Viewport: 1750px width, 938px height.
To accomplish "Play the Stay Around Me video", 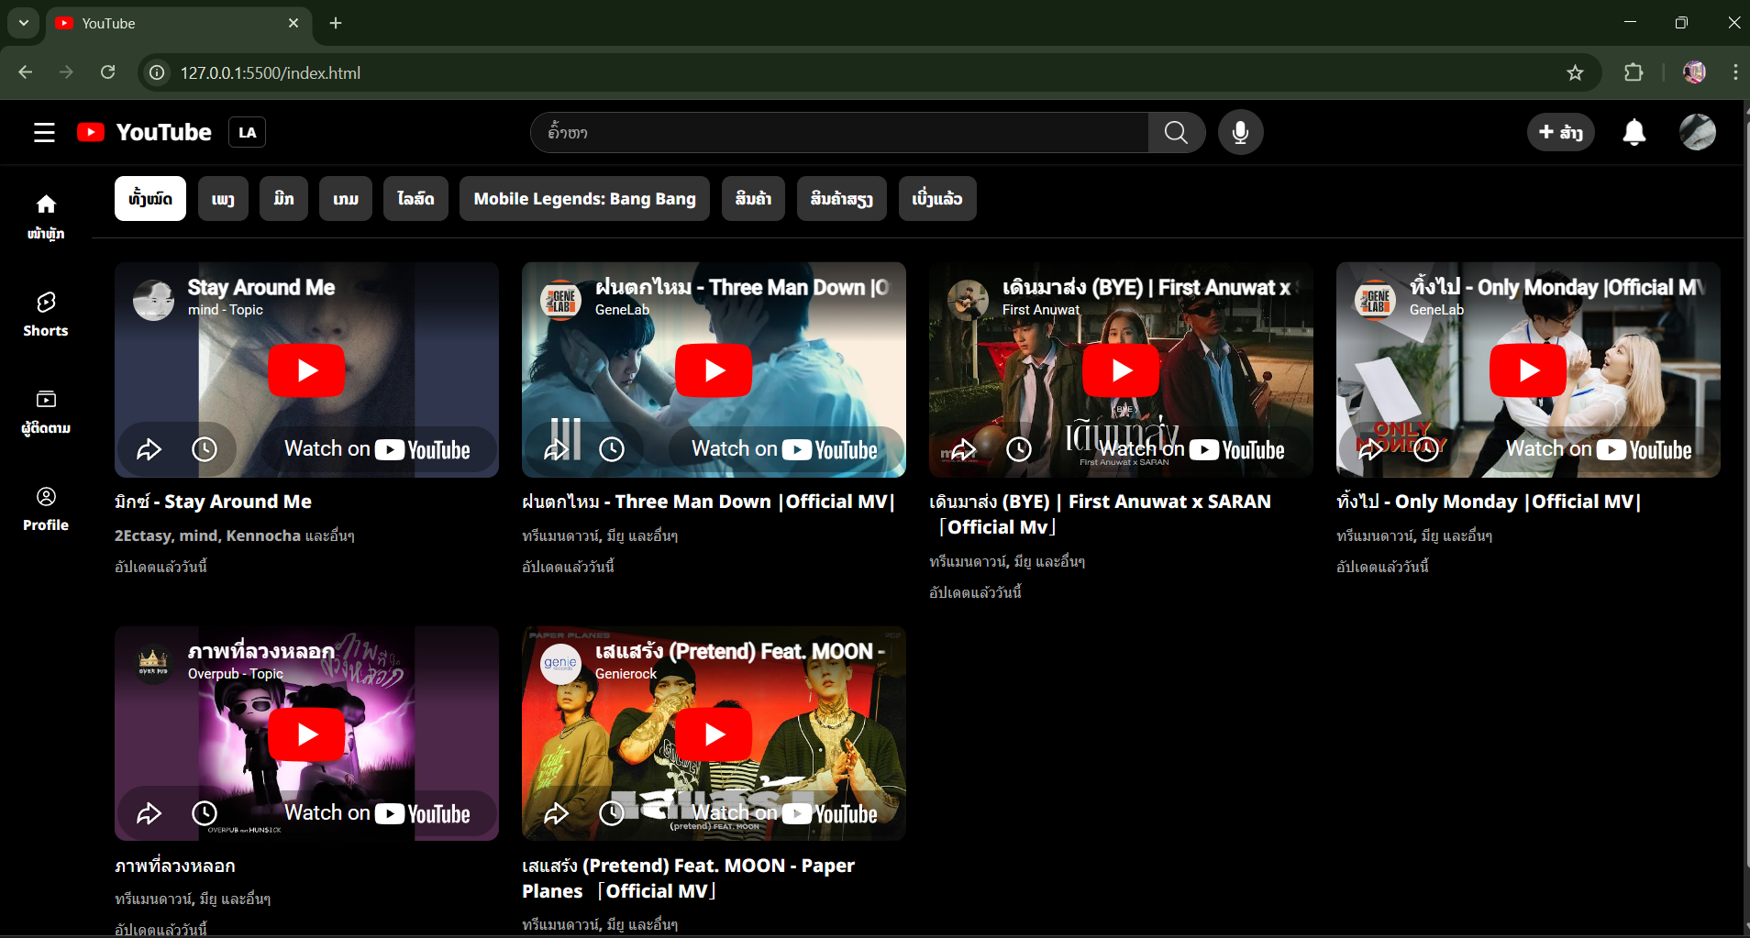I will (306, 370).
